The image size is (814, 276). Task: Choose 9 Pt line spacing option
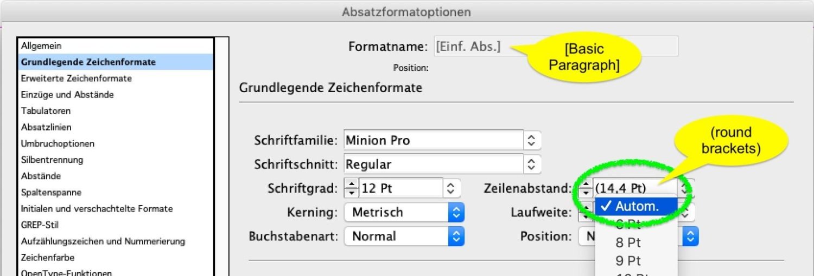628,261
